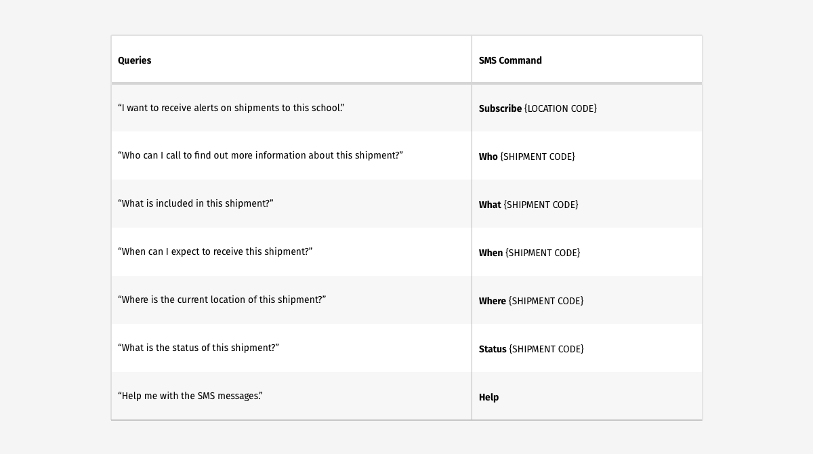
Task: Click the Subscribe {LOCATION CODE} command
Action: coord(538,108)
